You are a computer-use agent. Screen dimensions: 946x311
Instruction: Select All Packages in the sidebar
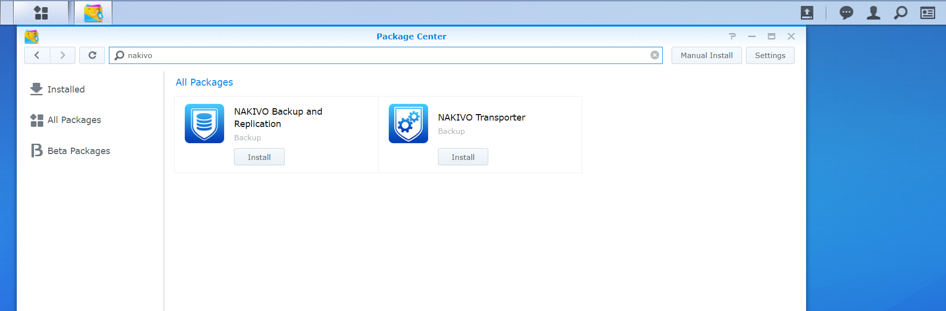click(74, 120)
